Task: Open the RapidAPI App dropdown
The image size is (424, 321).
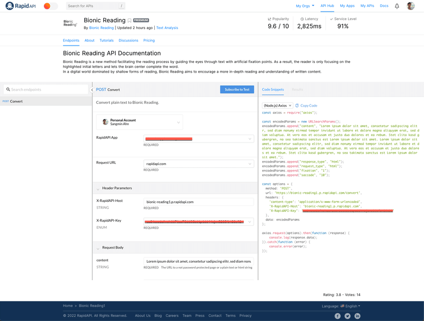Action: coord(199,139)
